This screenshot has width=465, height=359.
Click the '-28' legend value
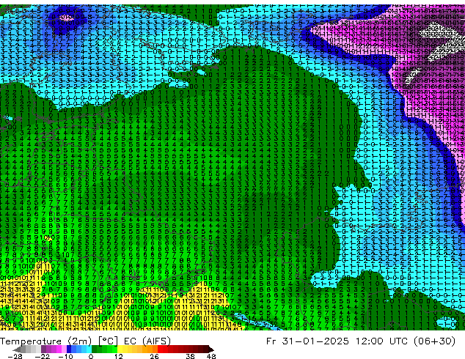(x=15, y=356)
